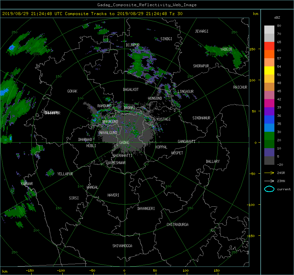This screenshot has height=275, width=294.
Task: Click the blue high-reflectivity core northwest corner
Action: (x=12, y=47)
